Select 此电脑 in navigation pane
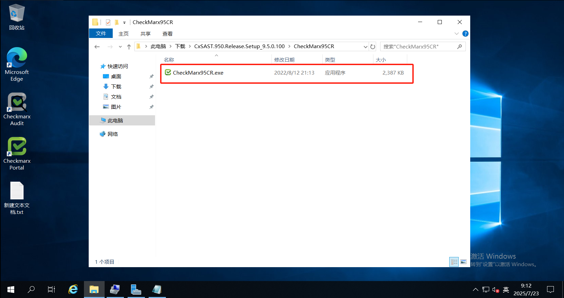The width and height of the screenshot is (564, 298). pos(122,120)
